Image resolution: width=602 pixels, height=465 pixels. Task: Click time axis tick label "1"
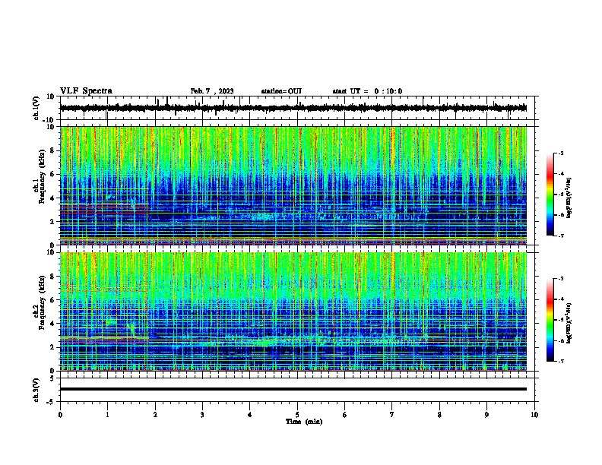pos(107,415)
